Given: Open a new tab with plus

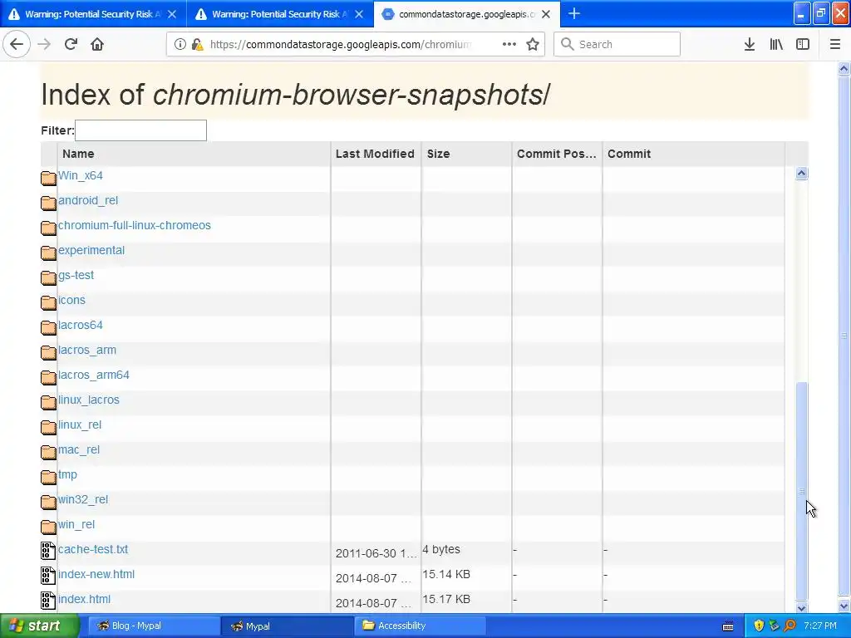Looking at the screenshot, I should pos(574,13).
